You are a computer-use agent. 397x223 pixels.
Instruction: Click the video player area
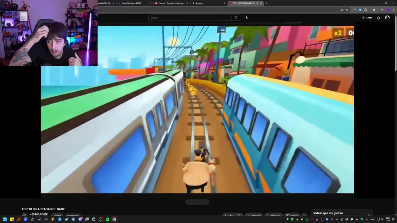pyautogui.click(x=197, y=110)
